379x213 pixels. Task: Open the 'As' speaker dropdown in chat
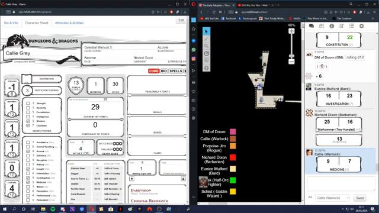click(x=332, y=198)
